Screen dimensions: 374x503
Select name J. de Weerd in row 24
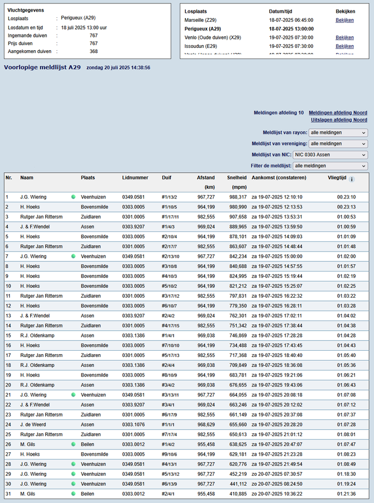33,424
